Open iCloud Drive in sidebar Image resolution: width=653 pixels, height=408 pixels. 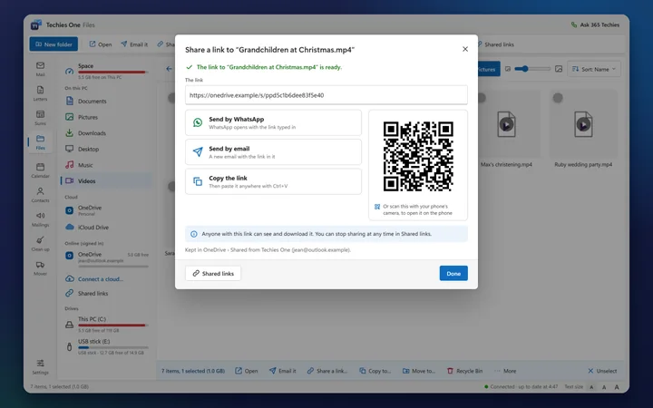[106, 228]
